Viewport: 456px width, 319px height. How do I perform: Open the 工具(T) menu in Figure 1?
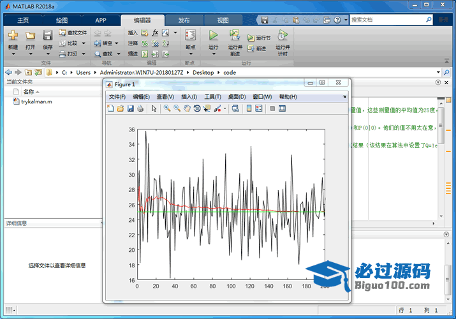pos(212,97)
